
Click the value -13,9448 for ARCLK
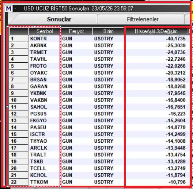pos(176,148)
